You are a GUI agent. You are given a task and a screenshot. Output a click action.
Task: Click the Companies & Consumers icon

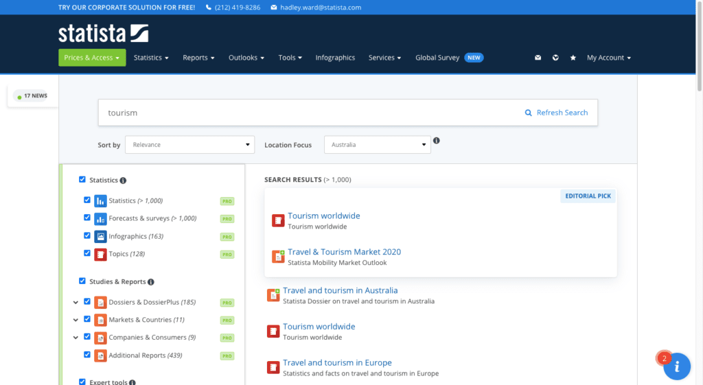(100, 338)
